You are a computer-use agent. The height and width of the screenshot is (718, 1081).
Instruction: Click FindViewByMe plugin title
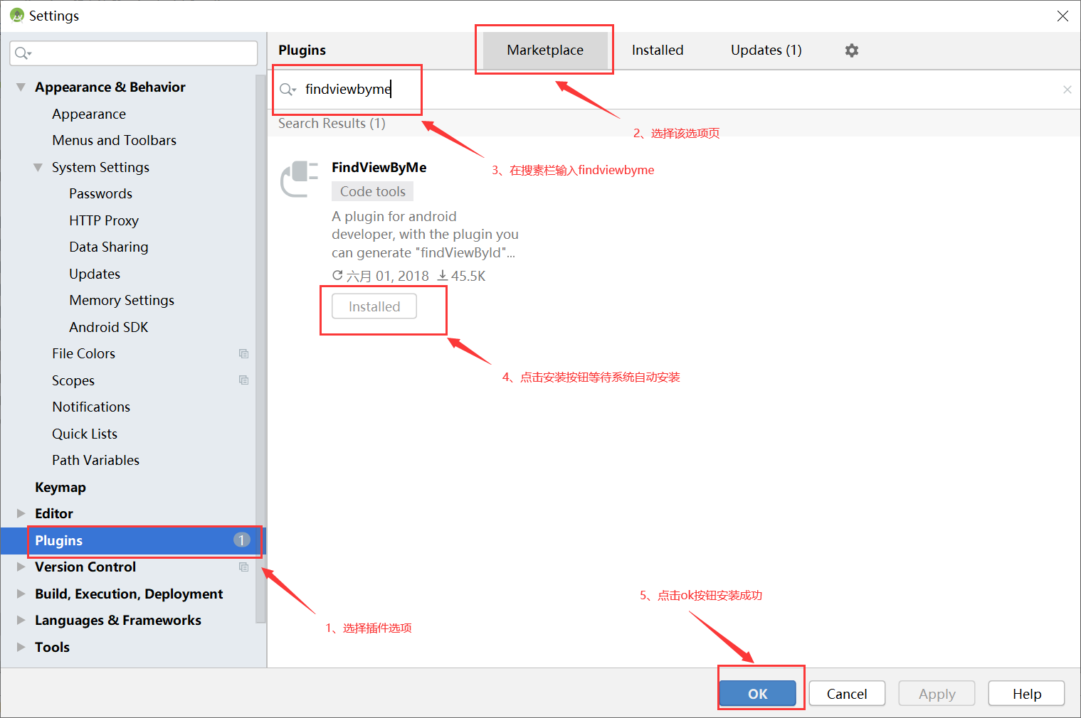[379, 168]
